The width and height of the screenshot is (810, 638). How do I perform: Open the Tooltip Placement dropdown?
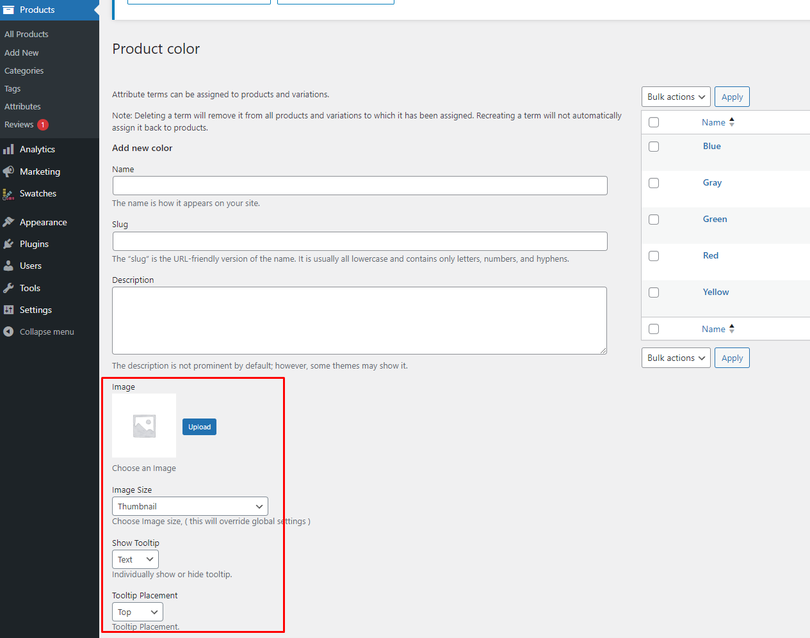(138, 612)
